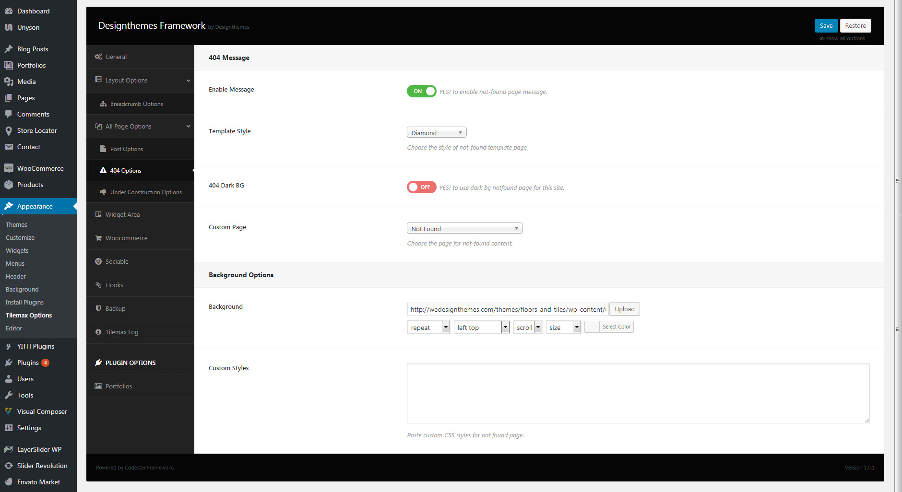Click inside the Custom Styles text area
Screen dimensions: 902x492
click(x=638, y=393)
